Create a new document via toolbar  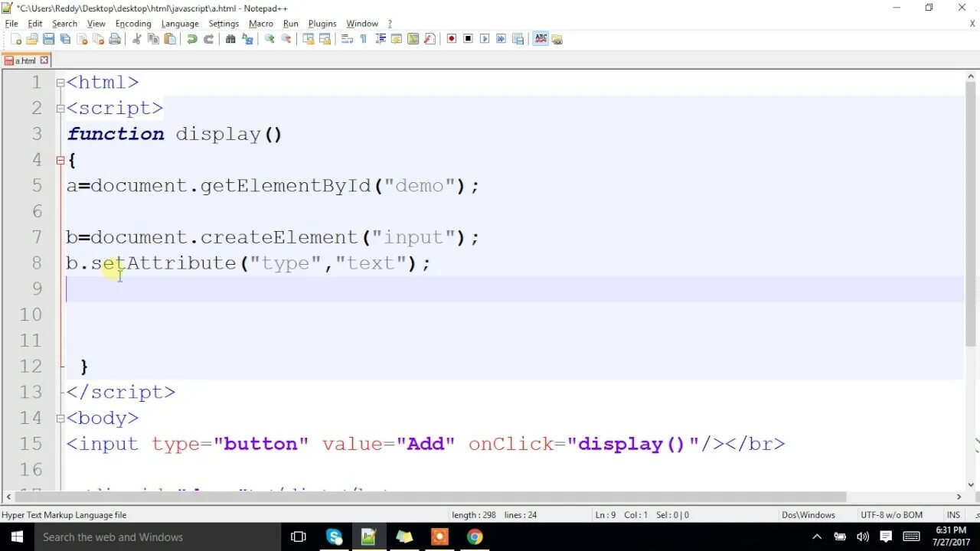15,39
